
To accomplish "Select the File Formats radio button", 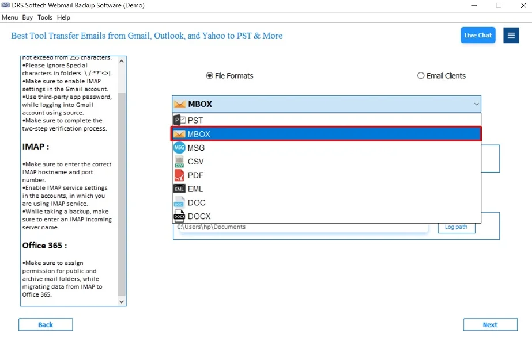I will coord(209,75).
